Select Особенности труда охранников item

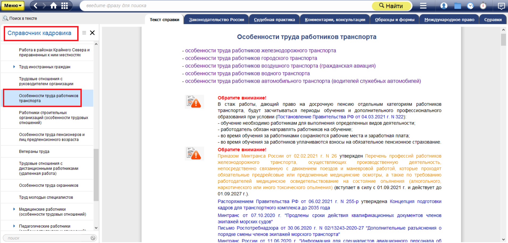pos(47,185)
